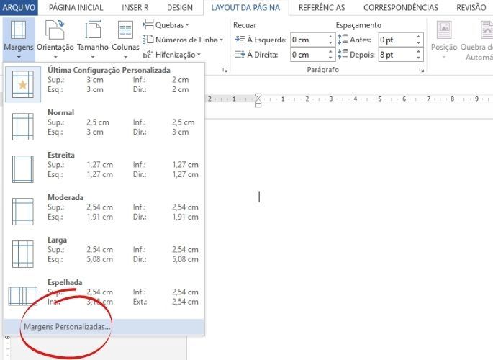The height and width of the screenshot is (360, 493).
Task: Switch to the REFERÊNCIAS tab
Action: pos(321,8)
